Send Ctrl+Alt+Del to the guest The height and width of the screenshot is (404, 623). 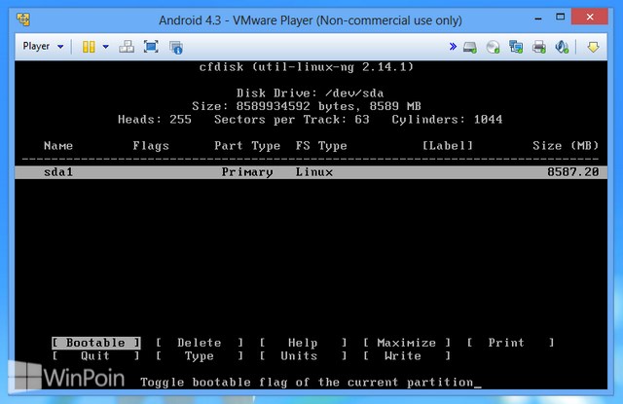coord(127,47)
